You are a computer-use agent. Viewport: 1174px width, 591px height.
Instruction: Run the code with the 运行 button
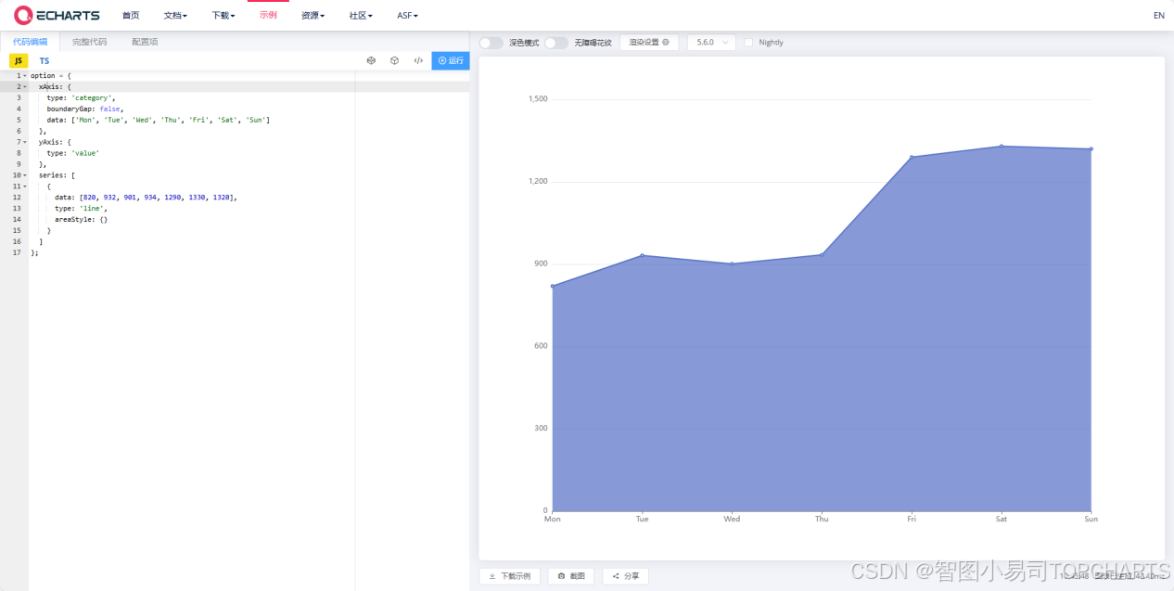(451, 60)
